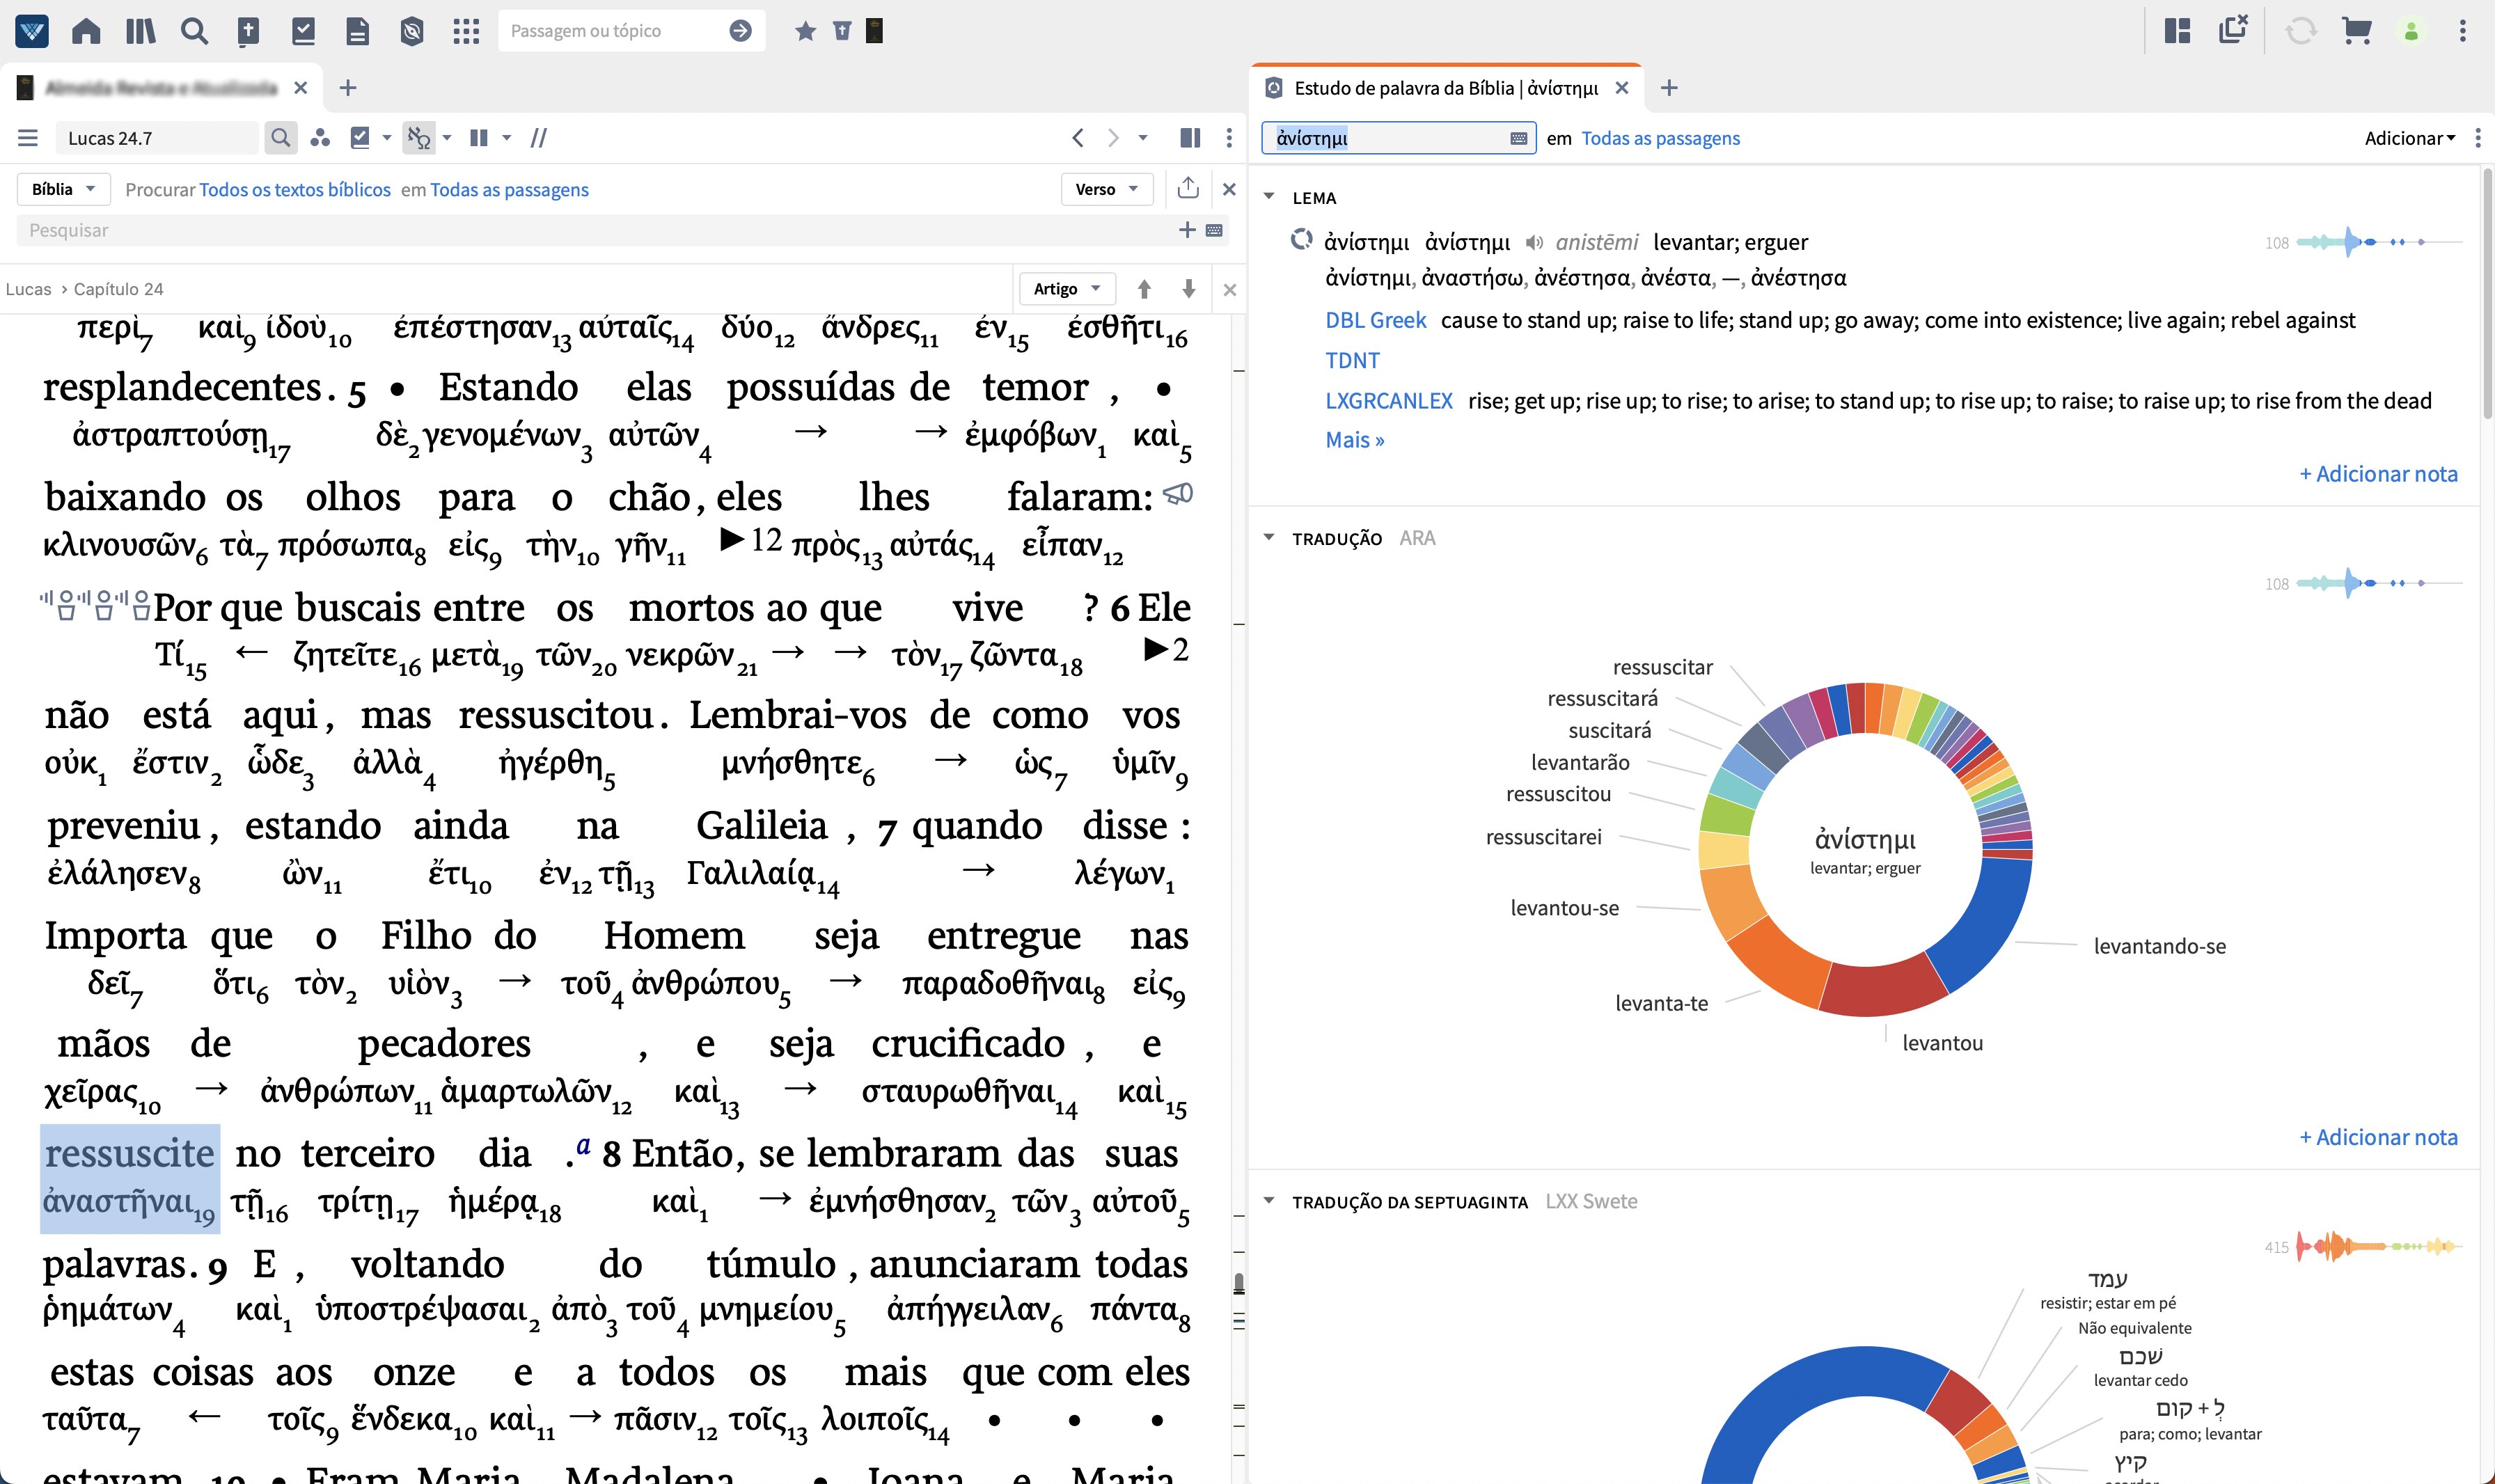The height and width of the screenshot is (1484, 2495).
Task: Open the visual filters three-dots icon
Action: pos(320,138)
